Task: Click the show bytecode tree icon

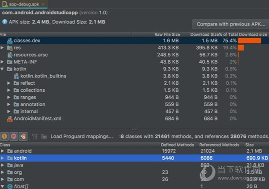Action: [x=35, y=137]
